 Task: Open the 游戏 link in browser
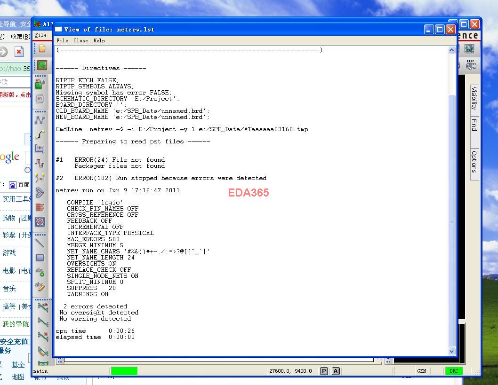(9, 253)
